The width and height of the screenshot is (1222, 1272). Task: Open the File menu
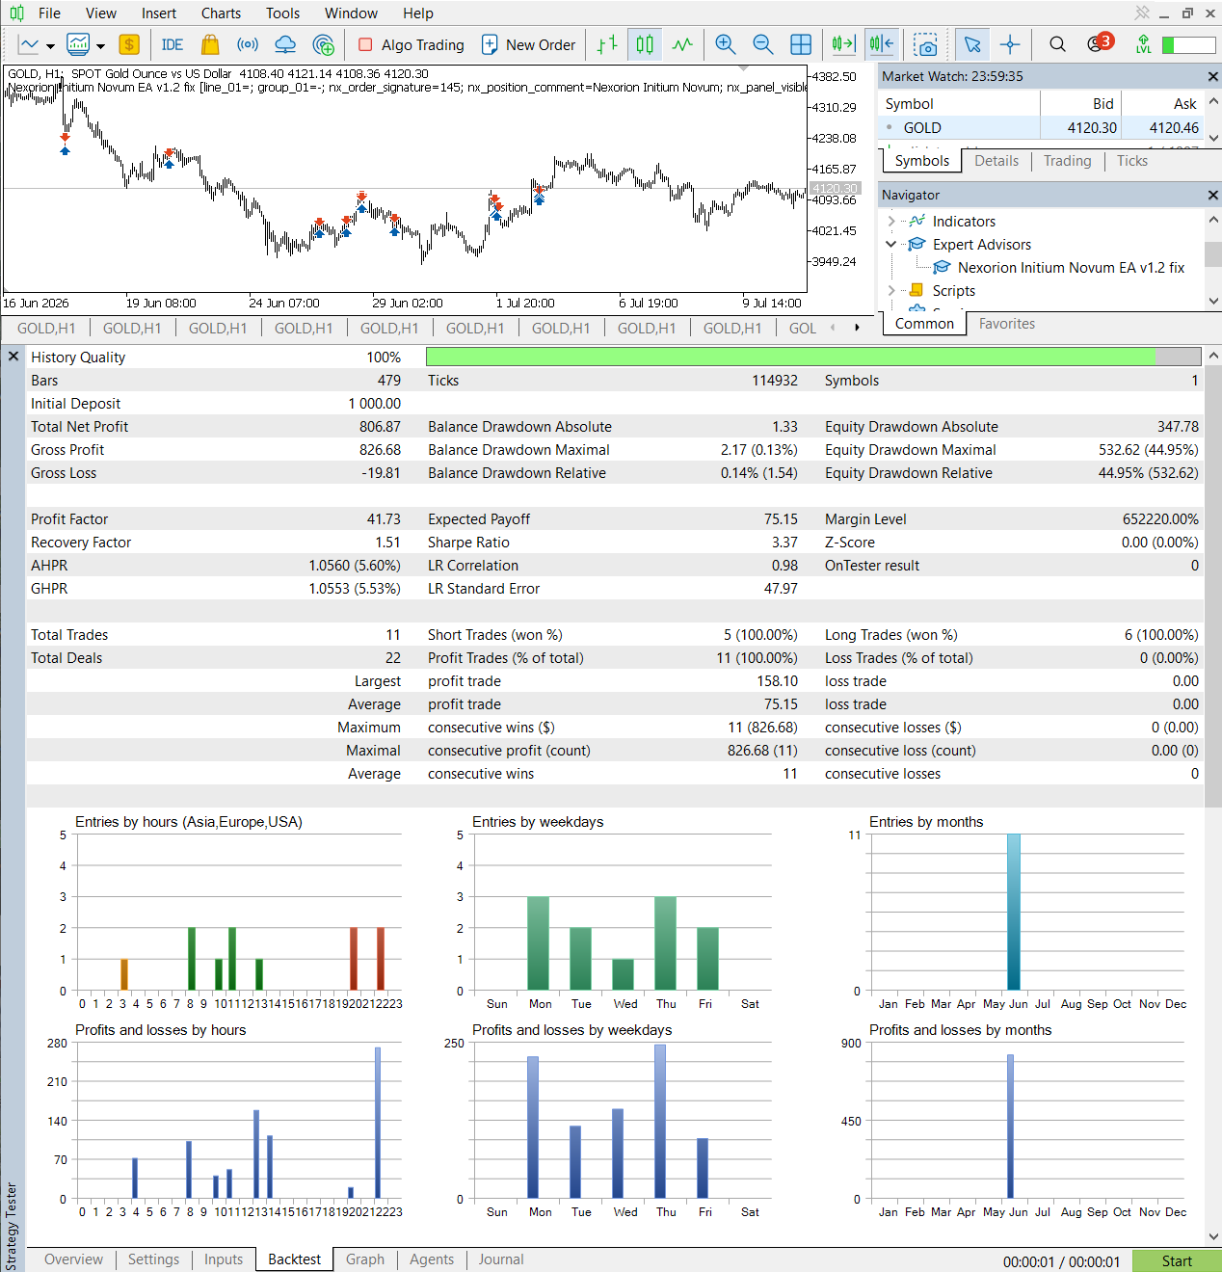point(49,13)
